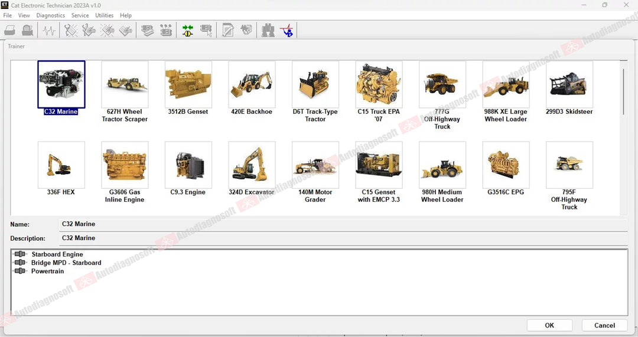Open the Help menu
The width and height of the screenshot is (638, 337).
pyautogui.click(x=126, y=15)
